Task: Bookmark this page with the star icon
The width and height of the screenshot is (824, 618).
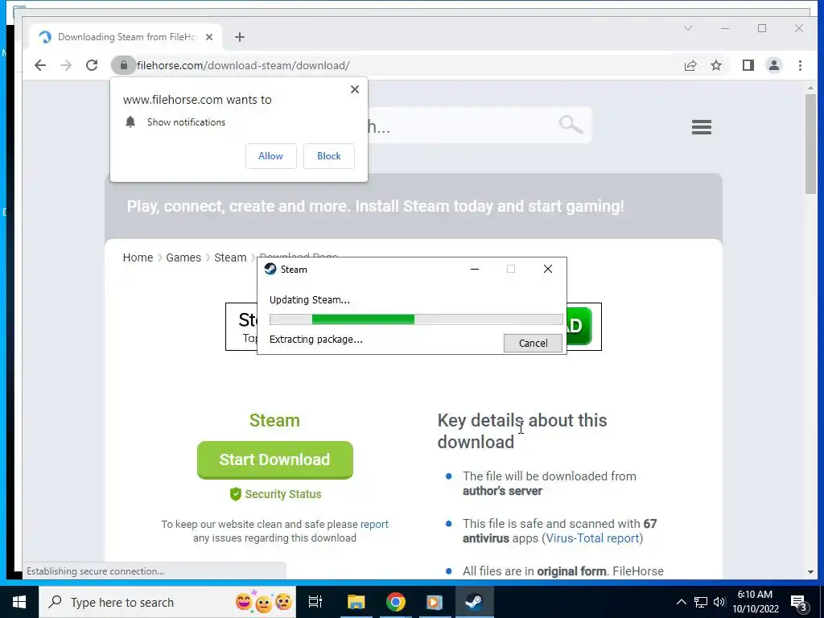Action: pos(715,65)
